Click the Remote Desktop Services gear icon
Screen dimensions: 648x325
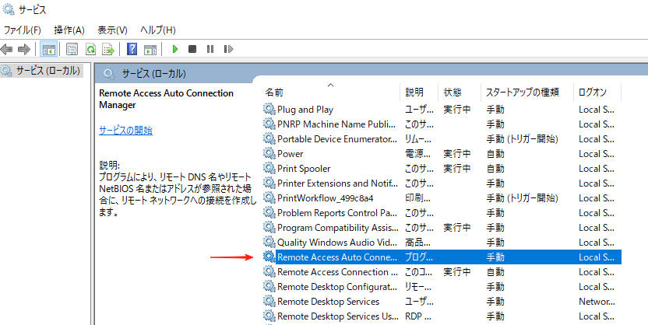coord(269,302)
